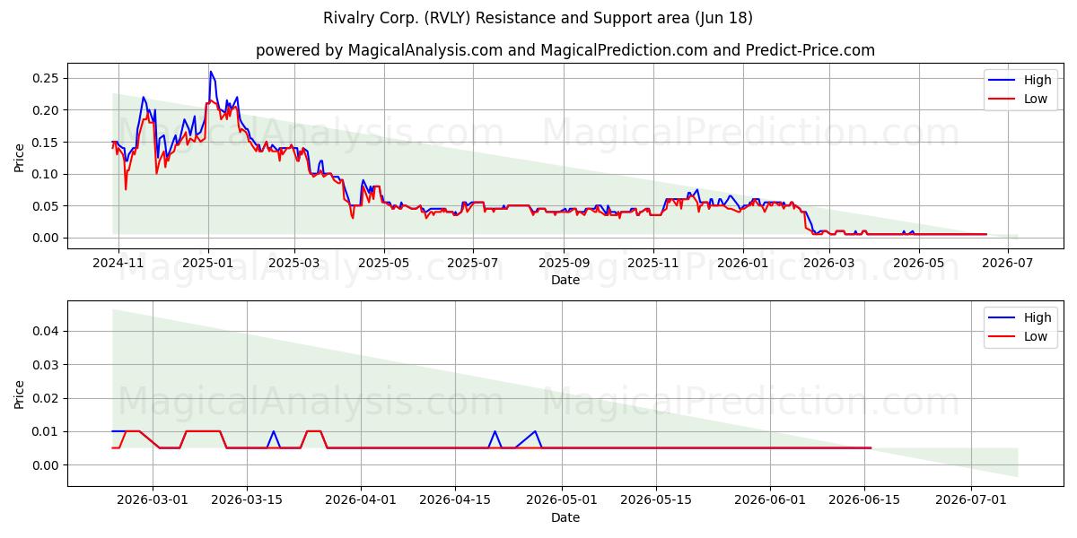Screen dimensions: 1077x538
Task: Click the '2025-07' x-axis label of top chart
Action: (x=473, y=264)
